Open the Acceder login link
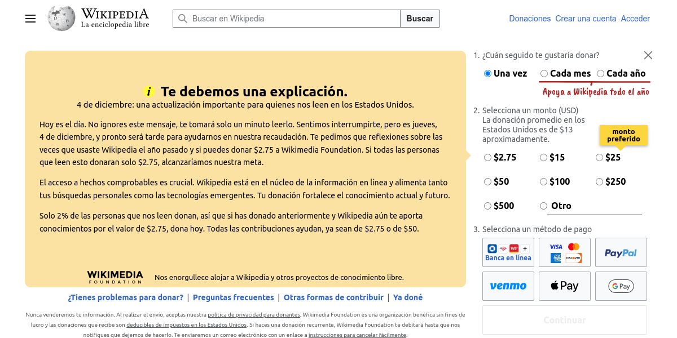This screenshot has height=338, width=677. tap(635, 19)
